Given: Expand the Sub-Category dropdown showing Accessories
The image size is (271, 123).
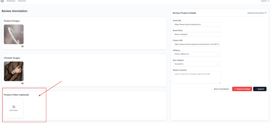Looking at the screenshot, I should pos(197,64).
